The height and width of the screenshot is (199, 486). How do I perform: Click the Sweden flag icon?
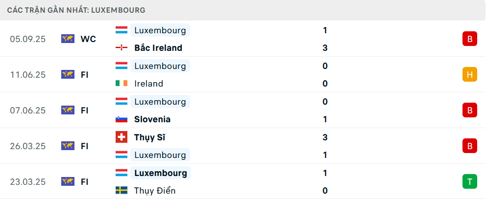coord(121,191)
